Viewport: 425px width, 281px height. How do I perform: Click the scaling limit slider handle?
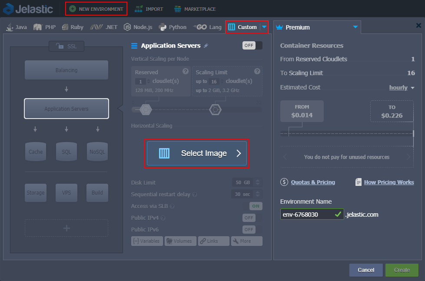[215, 109]
